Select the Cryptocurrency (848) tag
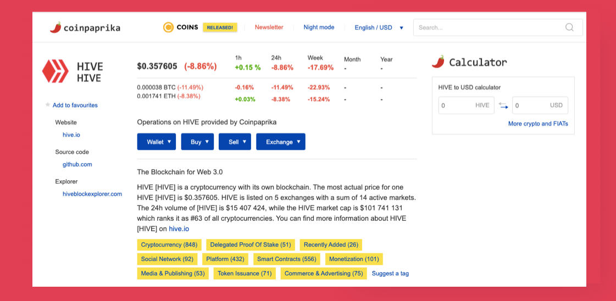This screenshot has height=301, width=616. pos(169,245)
